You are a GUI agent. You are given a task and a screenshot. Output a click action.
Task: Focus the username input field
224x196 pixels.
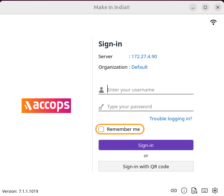pos(150,90)
